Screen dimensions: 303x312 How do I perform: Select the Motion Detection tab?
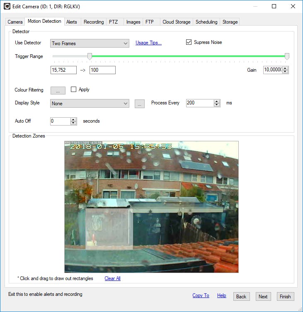tap(44, 21)
